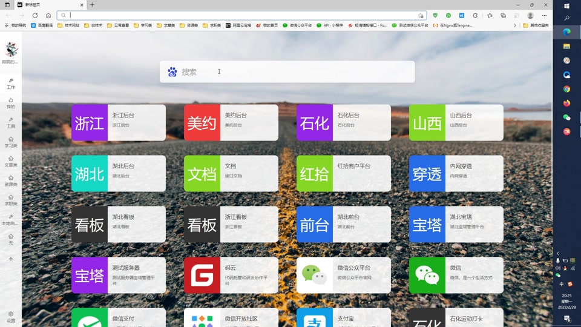Open the 石化运动打卡 tile
The height and width of the screenshot is (327, 581).
click(x=456, y=317)
